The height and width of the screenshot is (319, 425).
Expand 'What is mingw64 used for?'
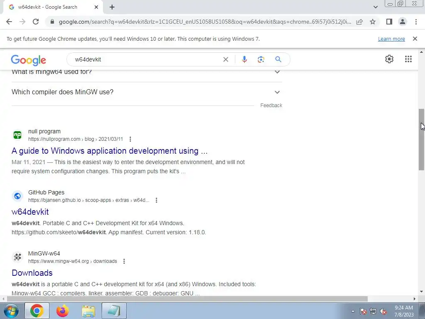click(147, 72)
